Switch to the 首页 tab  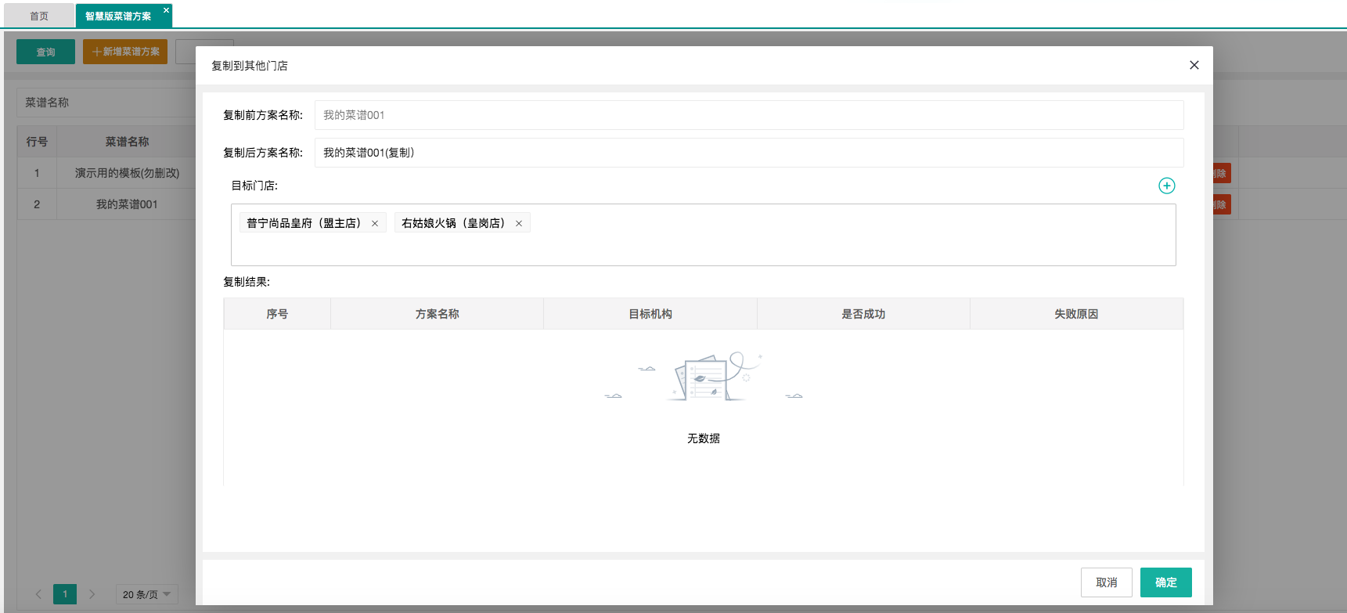coord(39,16)
